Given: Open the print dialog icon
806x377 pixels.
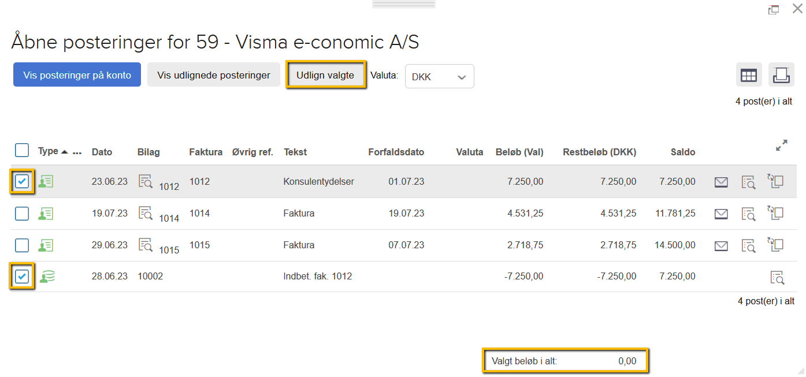Looking at the screenshot, I should [781, 74].
